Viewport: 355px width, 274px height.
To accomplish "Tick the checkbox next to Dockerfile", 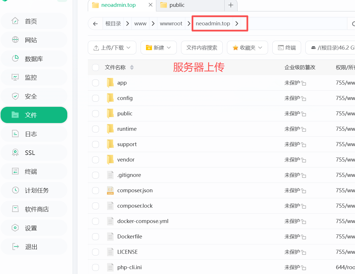I will coord(96,237).
